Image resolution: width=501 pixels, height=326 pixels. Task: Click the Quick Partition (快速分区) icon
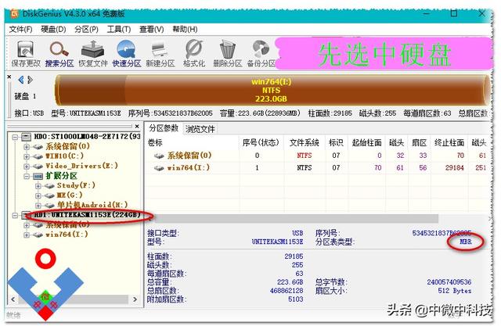click(x=127, y=54)
